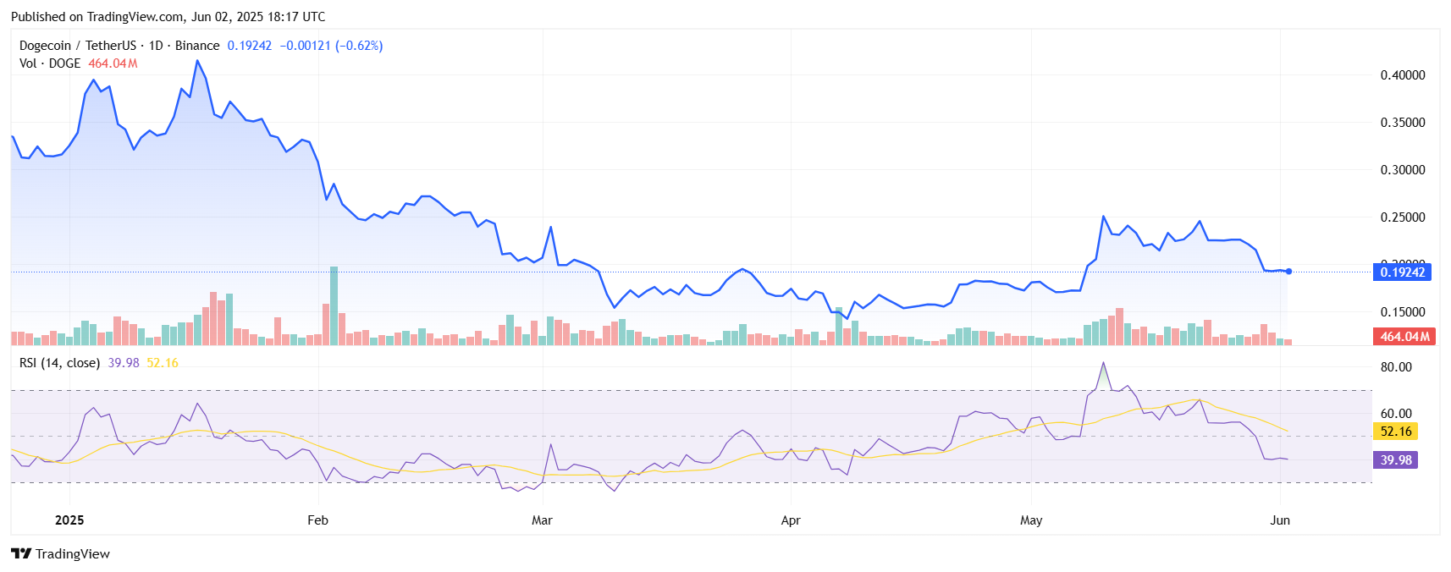
Task: Click the TradingView logo icon
Action: coord(21,553)
